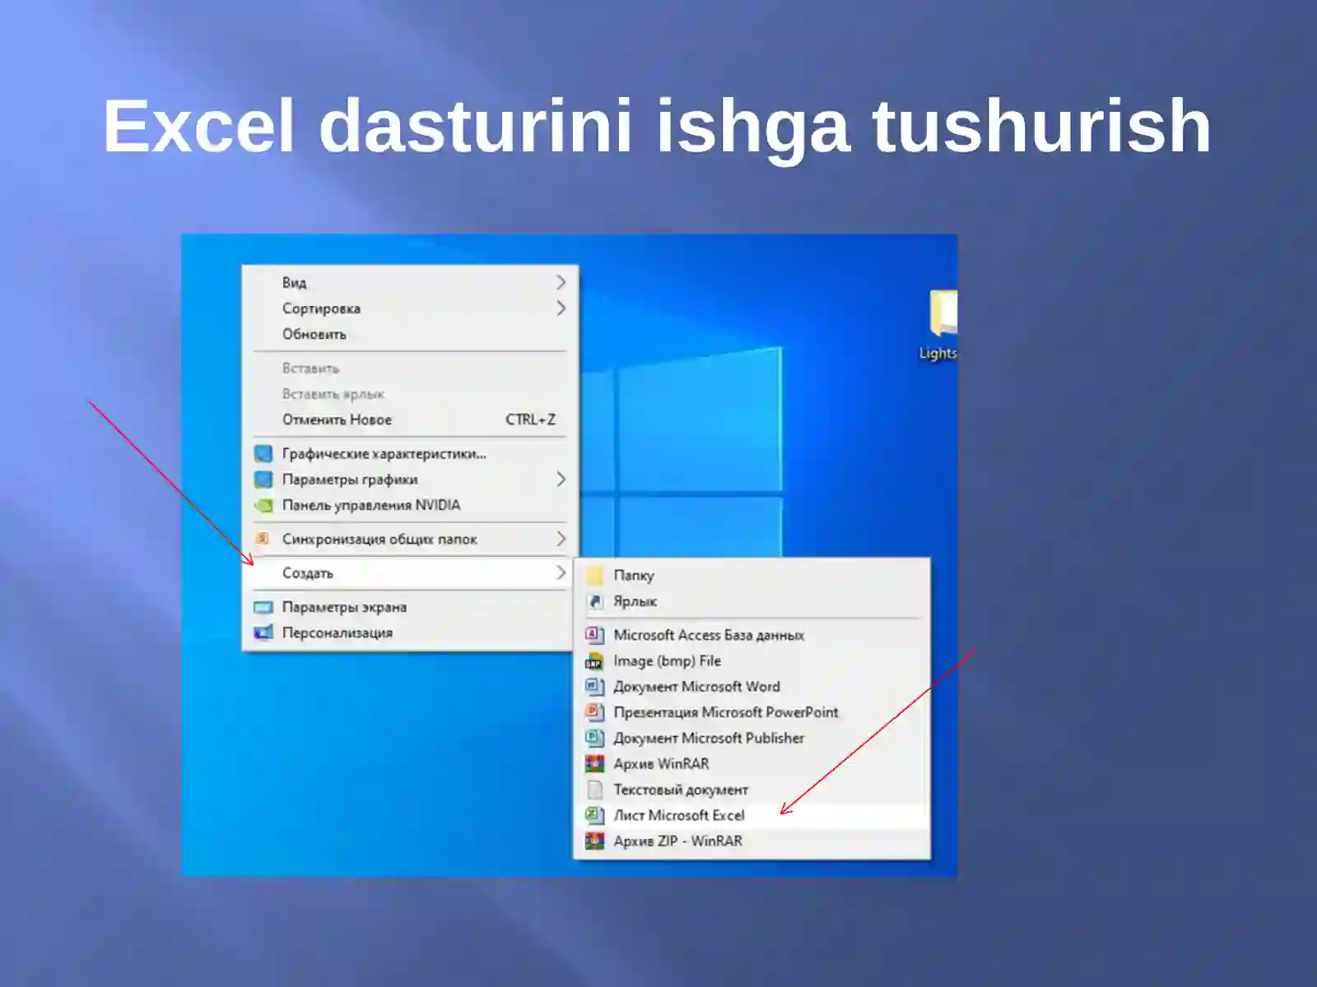Image resolution: width=1317 pixels, height=987 pixels.
Task: Click the graphics characteristics icon (Графические характеристики)
Action: [263, 453]
